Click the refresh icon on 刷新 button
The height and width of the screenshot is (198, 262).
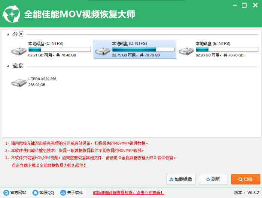point(208,179)
